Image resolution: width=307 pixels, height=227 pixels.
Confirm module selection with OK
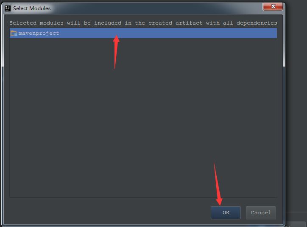tap(226, 213)
